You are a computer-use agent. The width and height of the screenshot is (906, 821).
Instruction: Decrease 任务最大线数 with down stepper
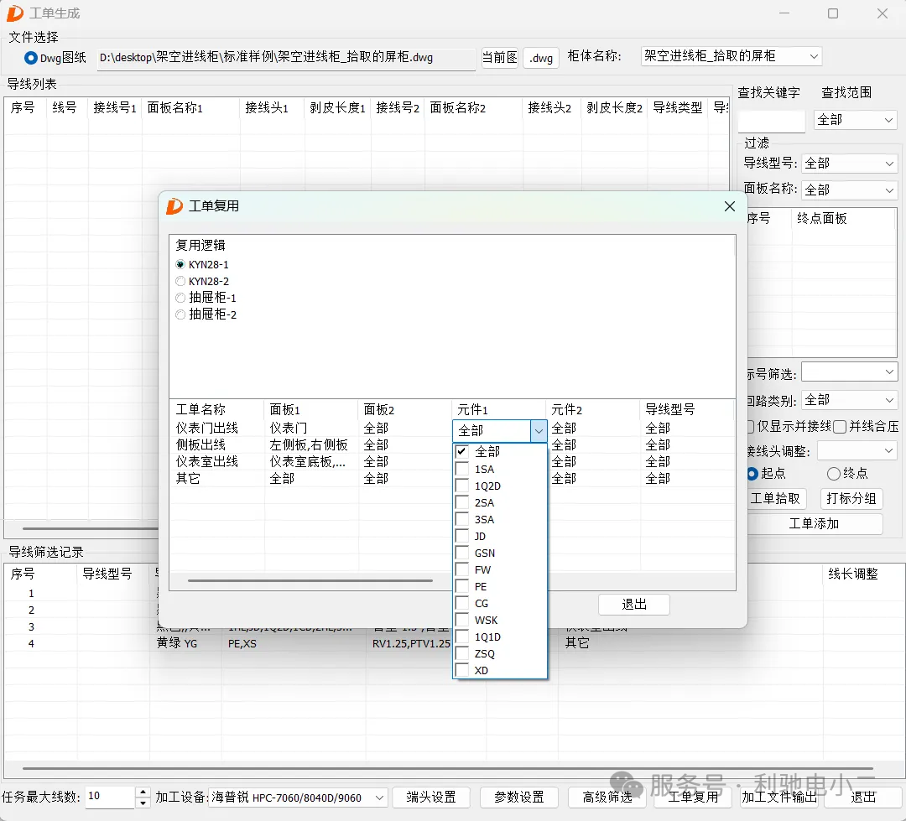point(143,803)
